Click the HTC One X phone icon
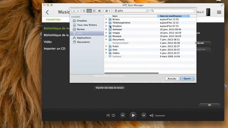228x128 pixels. tap(208, 12)
